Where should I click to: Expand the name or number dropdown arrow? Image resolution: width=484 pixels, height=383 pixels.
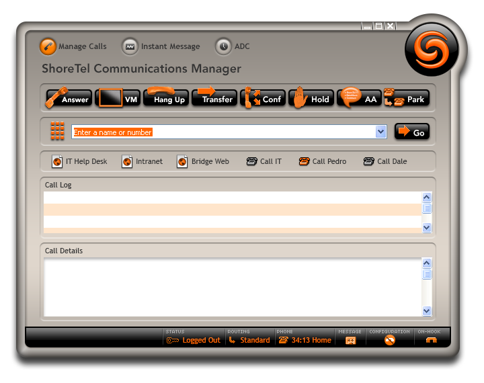click(x=381, y=132)
